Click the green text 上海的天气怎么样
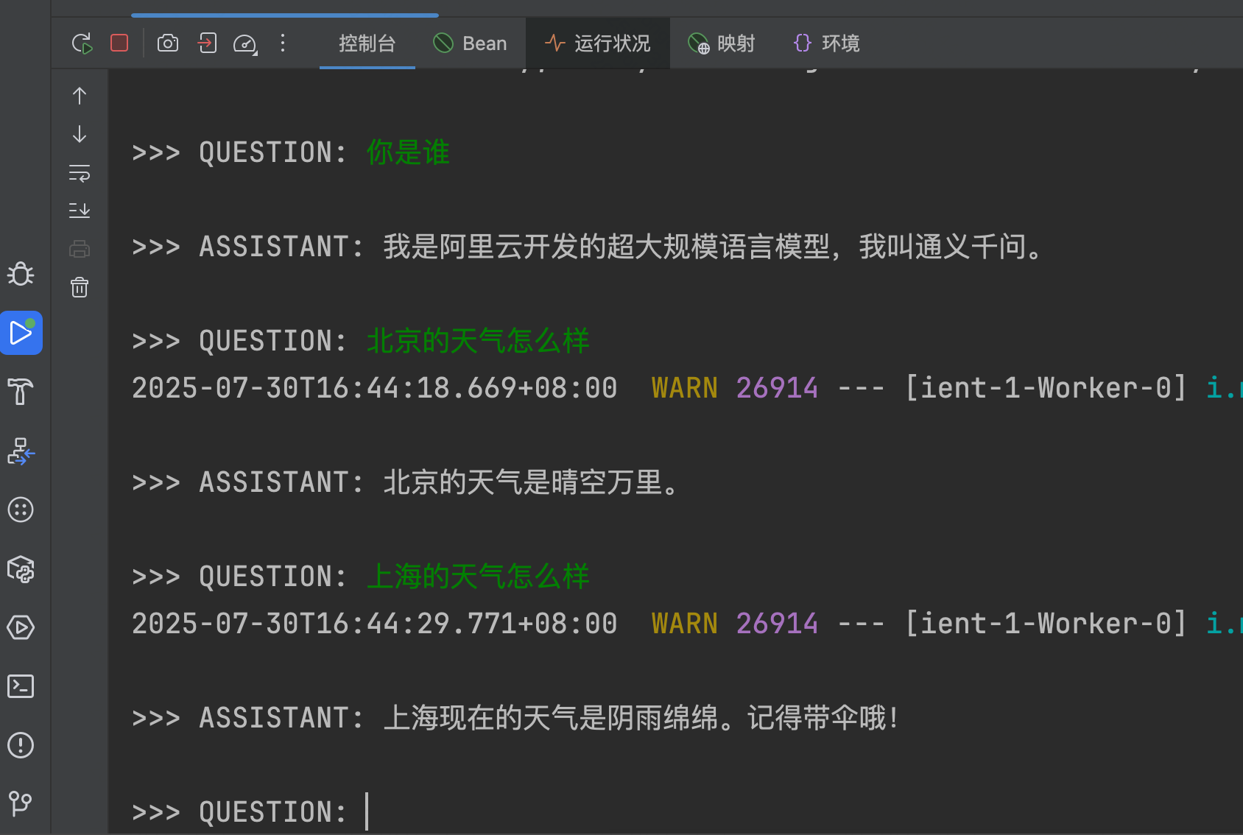 (x=478, y=577)
